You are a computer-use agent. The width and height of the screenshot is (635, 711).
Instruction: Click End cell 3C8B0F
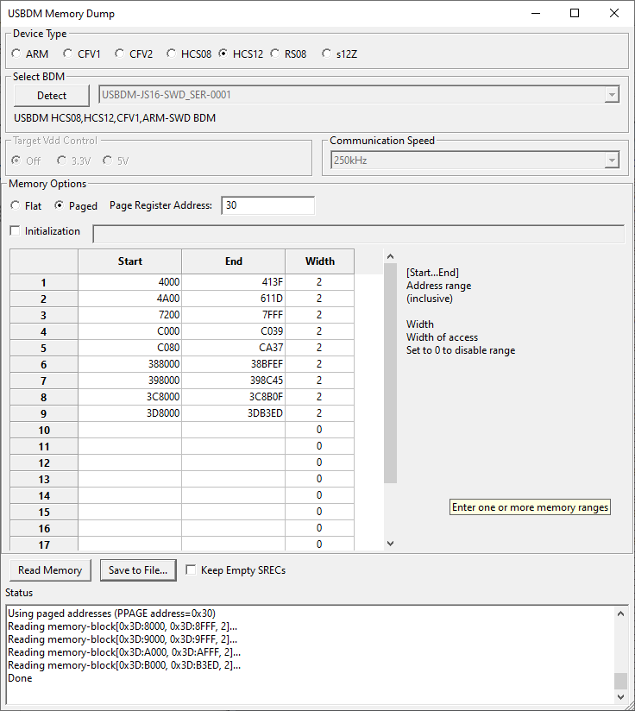pos(234,396)
